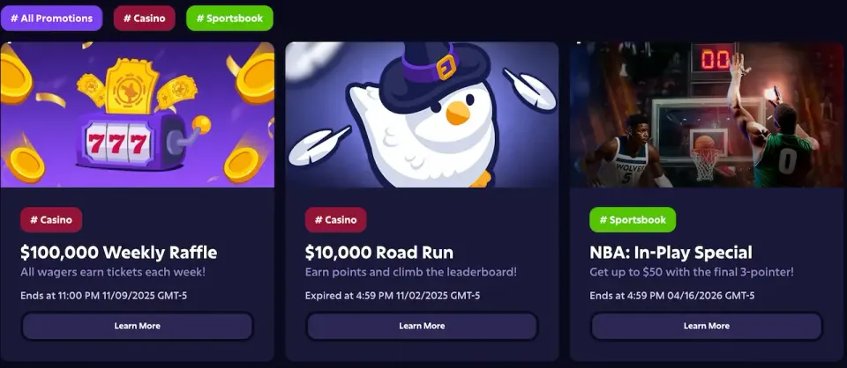847x368 pixels.
Task: Click 'Earn points and climb the leaderboard!' text
Action: click(x=411, y=272)
